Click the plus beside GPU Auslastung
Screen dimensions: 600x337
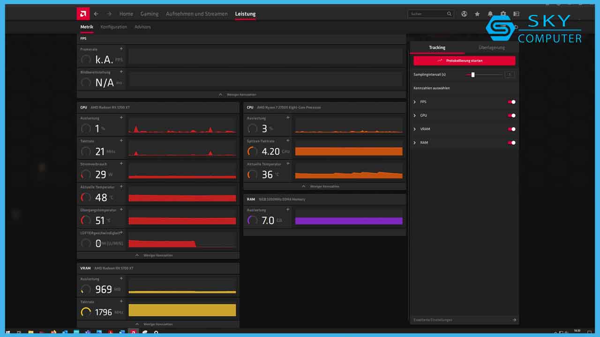pyautogui.click(x=121, y=117)
